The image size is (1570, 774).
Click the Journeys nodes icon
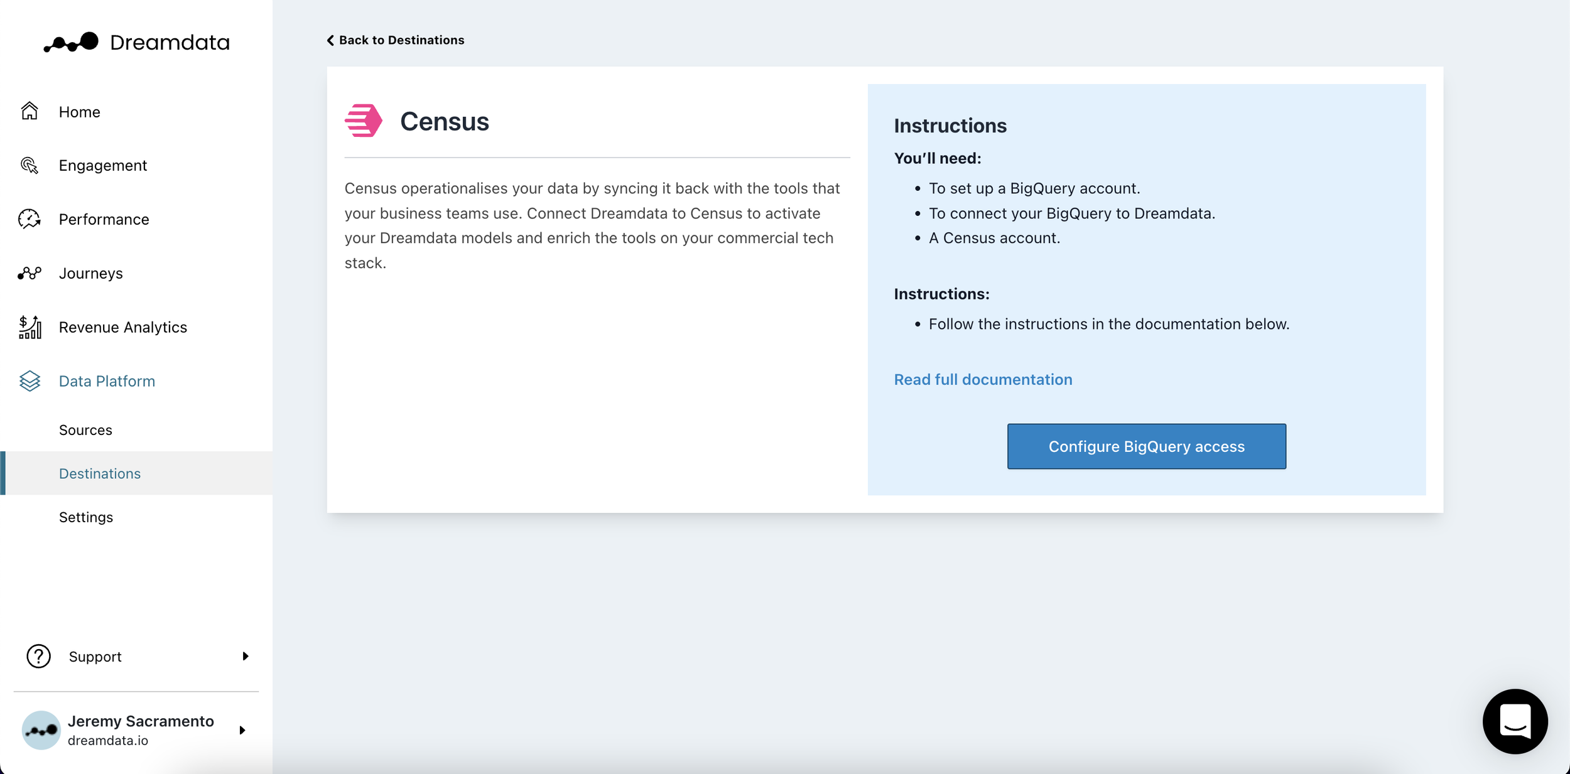click(x=30, y=273)
